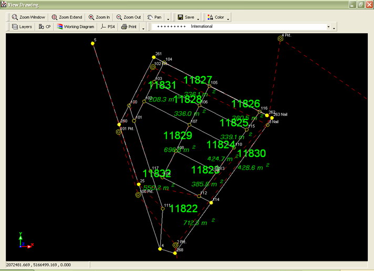Select the Pan tool
The width and height of the screenshot is (374, 271).
point(154,17)
